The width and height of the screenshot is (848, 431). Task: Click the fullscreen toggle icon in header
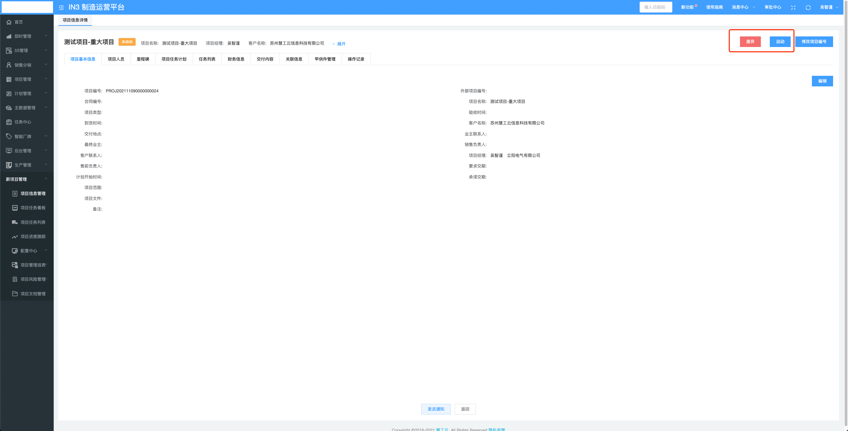[x=793, y=7]
